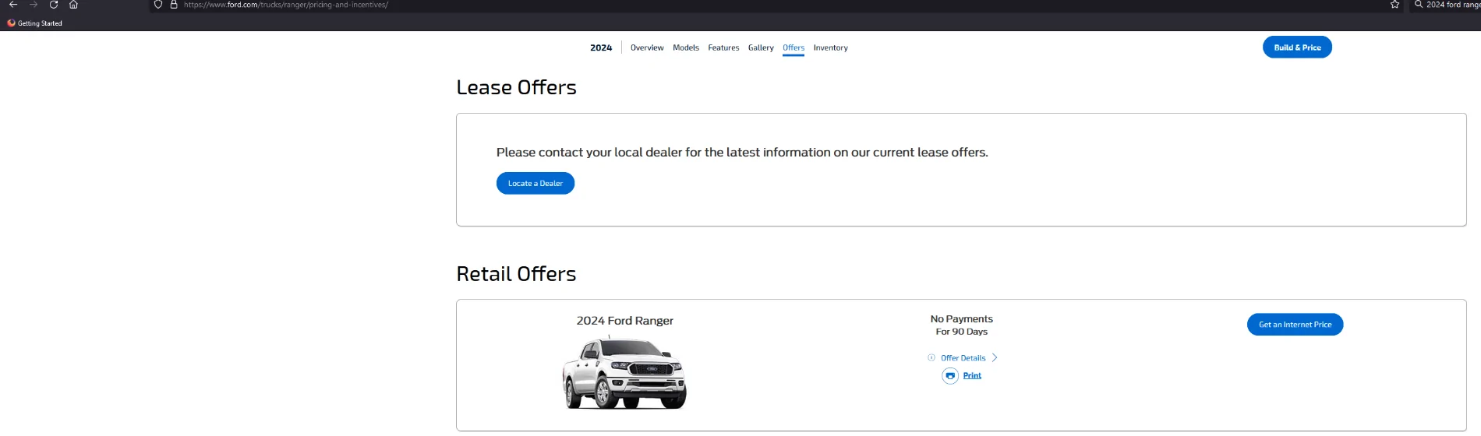Click Get an Internet Price button
The image size is (1481, 436).
pos(1295,325)
